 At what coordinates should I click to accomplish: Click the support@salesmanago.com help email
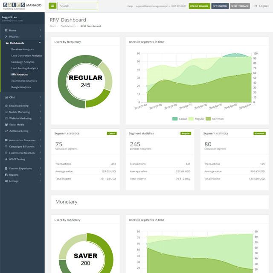pyautogui.click(x=150, y=6)
